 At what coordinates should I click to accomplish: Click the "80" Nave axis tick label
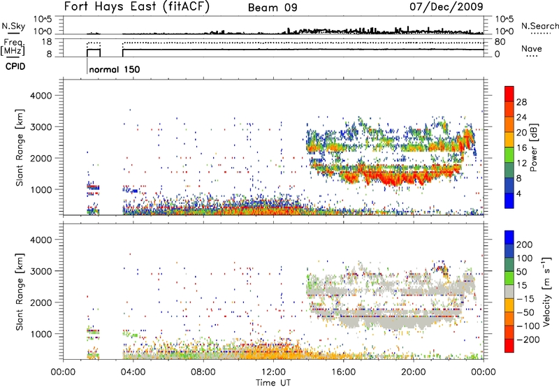pyautogui.click(x=500, y=42)
